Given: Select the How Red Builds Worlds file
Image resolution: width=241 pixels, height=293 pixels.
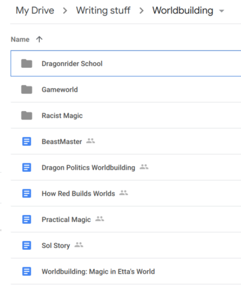Looking at the screenshot, I should [x=126, y=194].
